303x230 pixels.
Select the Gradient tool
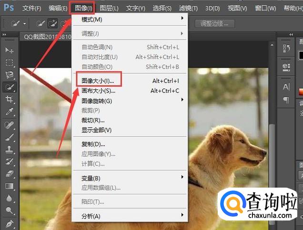(x=9, y=186)
